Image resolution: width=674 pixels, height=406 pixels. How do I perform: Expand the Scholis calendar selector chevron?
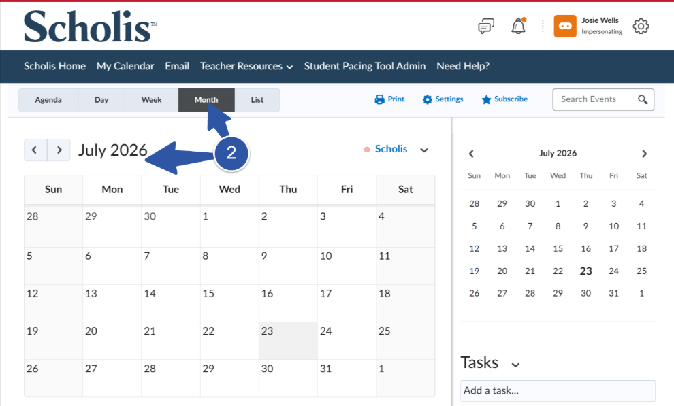point(424,150)
